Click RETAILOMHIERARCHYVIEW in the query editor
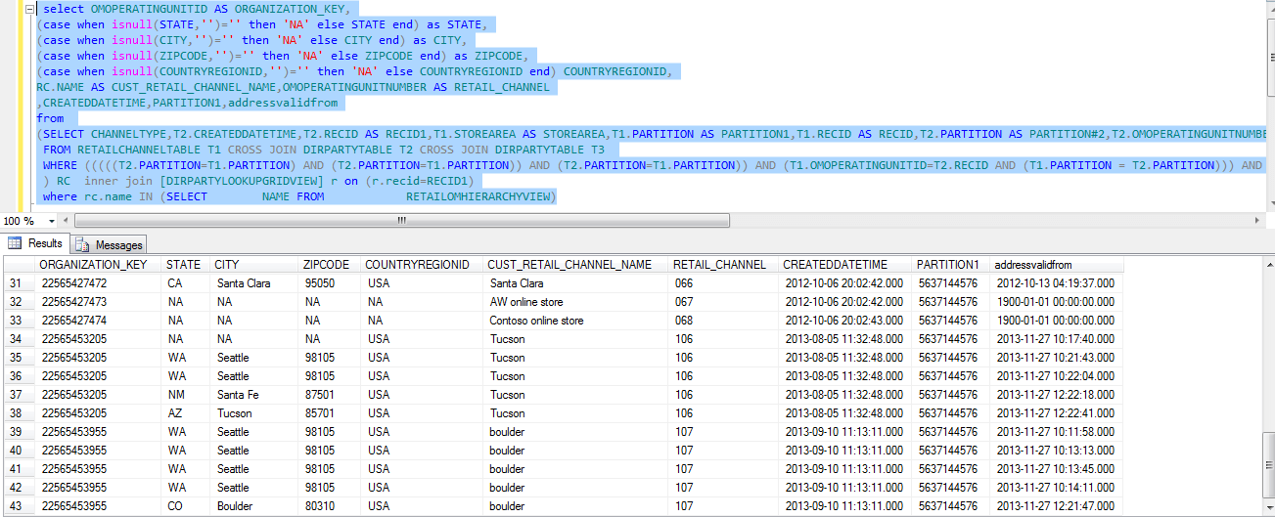1275x517 pixels. point(480,197)
